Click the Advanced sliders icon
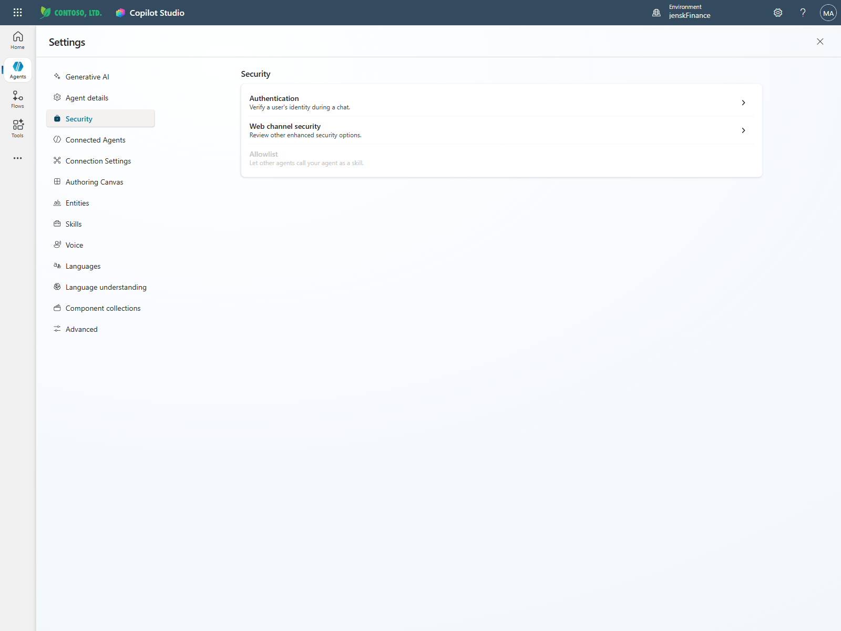Screen dimensions: 841x631 57,329
